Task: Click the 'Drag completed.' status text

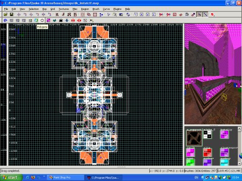Action: (10, 171)
